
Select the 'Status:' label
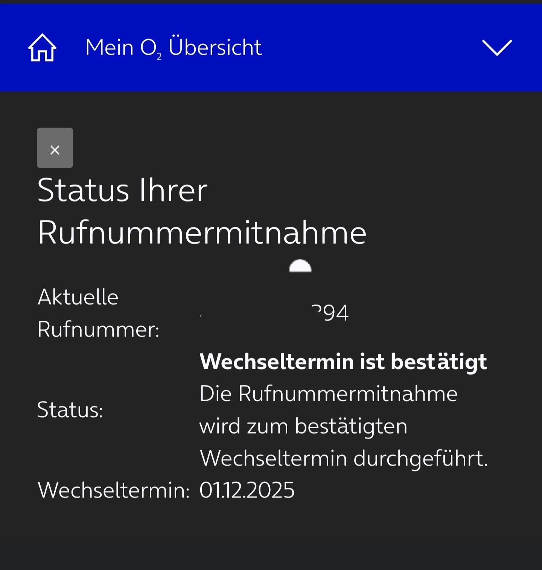coord(70,409)
